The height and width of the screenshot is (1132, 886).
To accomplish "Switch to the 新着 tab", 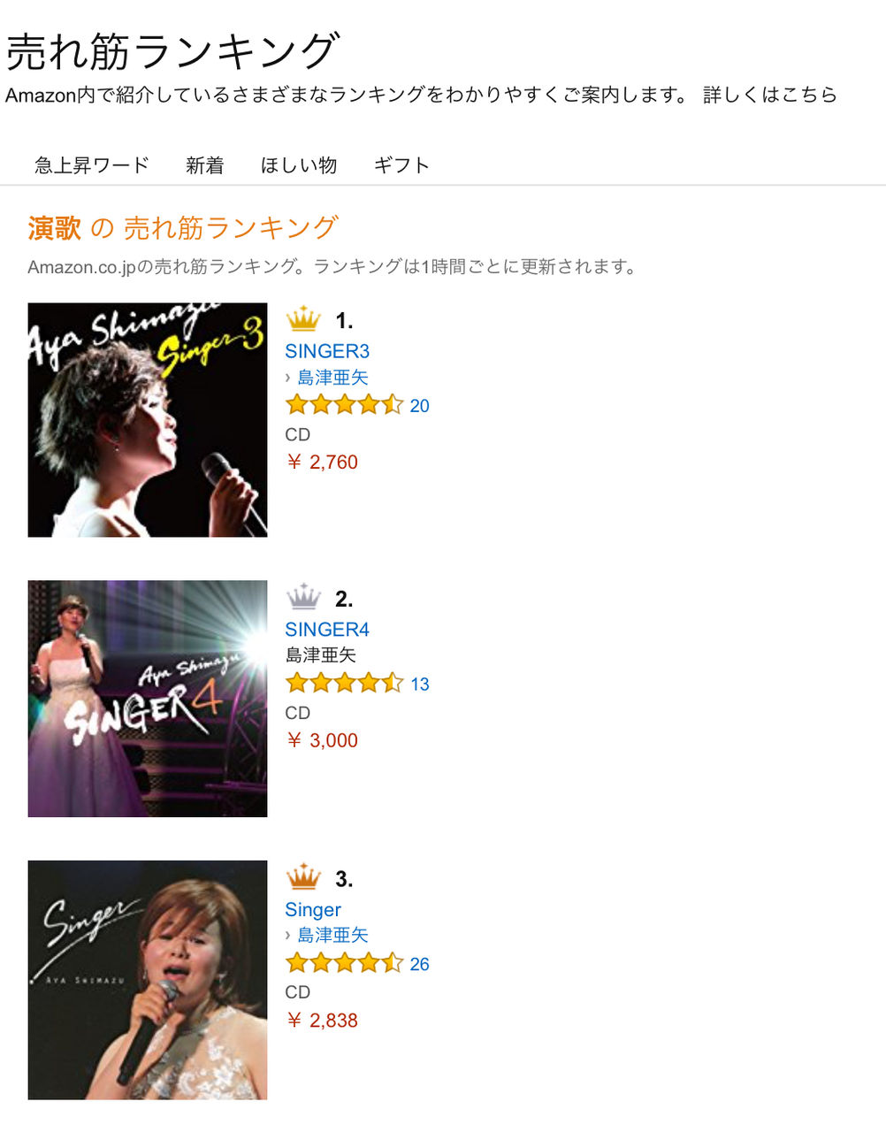I will (205, 165).
